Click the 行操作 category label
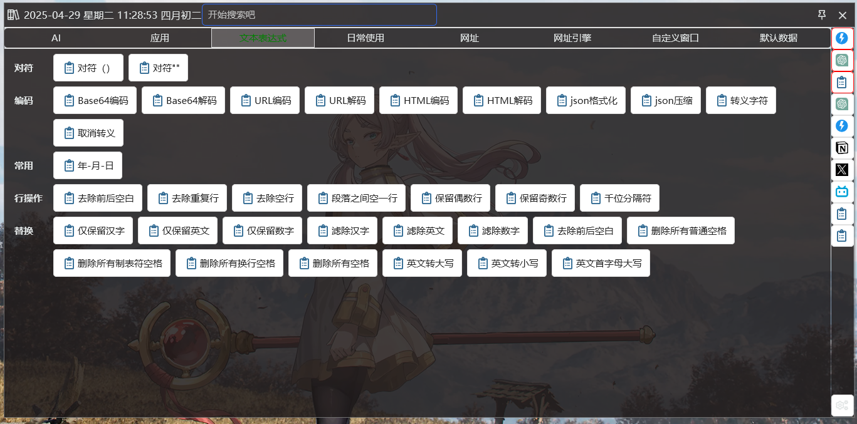The width and height of the screenshot is (857, 424). pyautogui.click(x=28, y=198)
